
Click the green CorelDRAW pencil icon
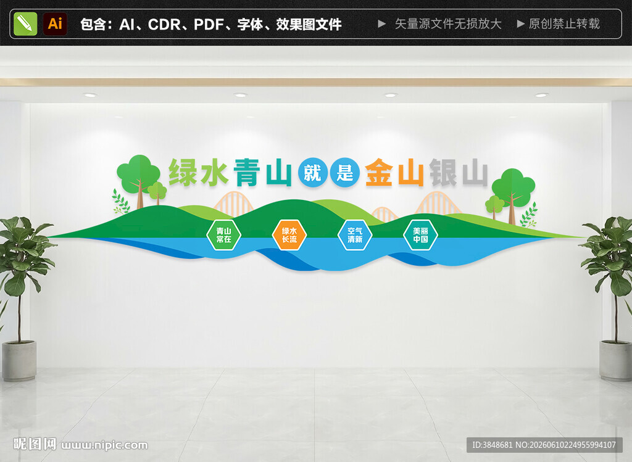pyautogui.click(x=25, y=24)
